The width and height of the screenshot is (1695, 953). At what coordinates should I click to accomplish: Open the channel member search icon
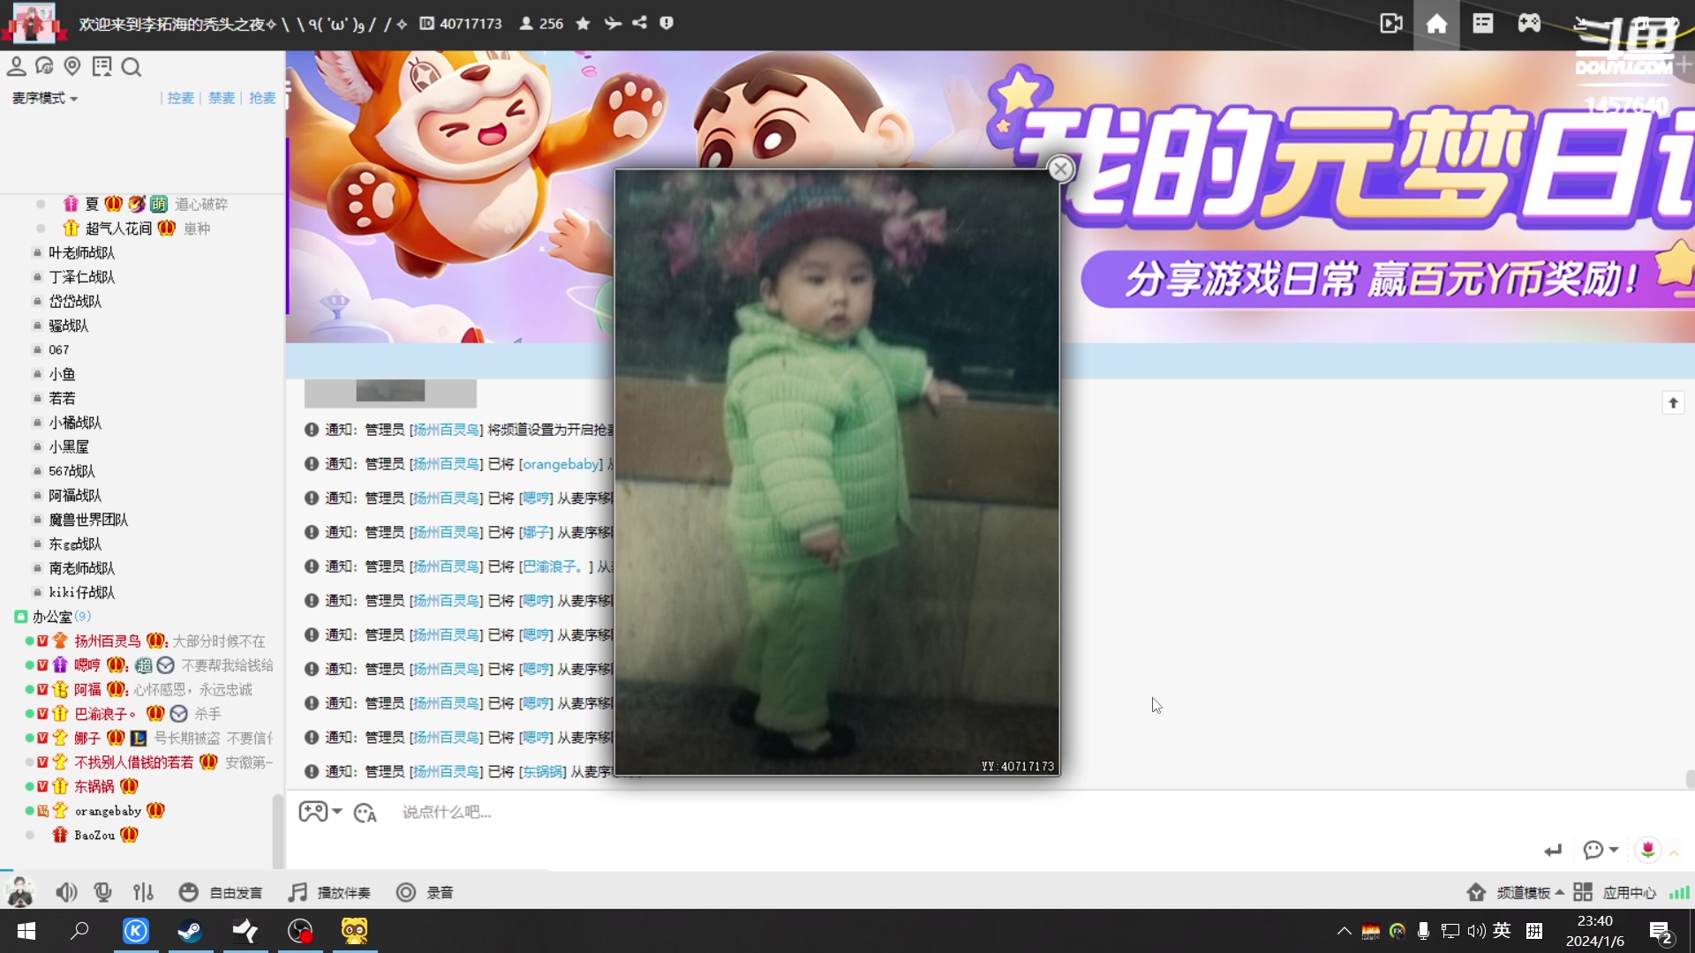(x=132, y=66)
